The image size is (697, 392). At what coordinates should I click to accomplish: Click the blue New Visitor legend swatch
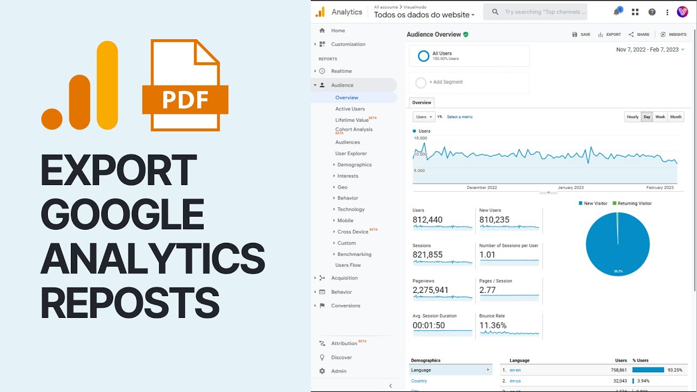coord(580,204)
